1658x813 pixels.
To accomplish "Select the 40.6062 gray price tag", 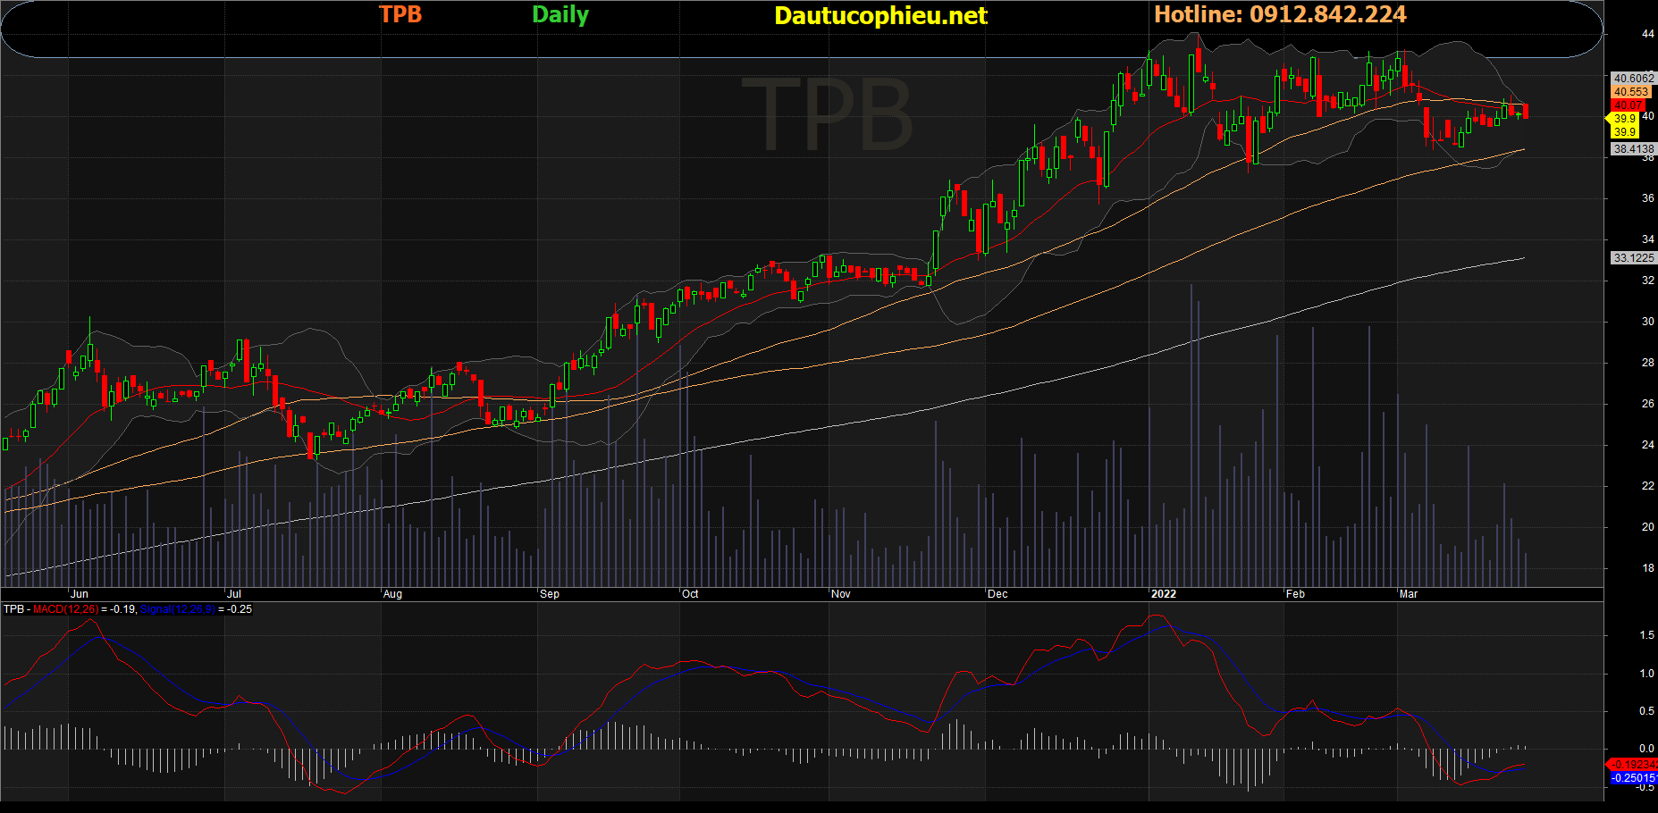I will tap(1633, 79).
